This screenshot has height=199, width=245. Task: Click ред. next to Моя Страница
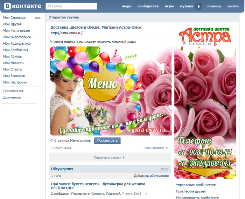pos(38,17)
